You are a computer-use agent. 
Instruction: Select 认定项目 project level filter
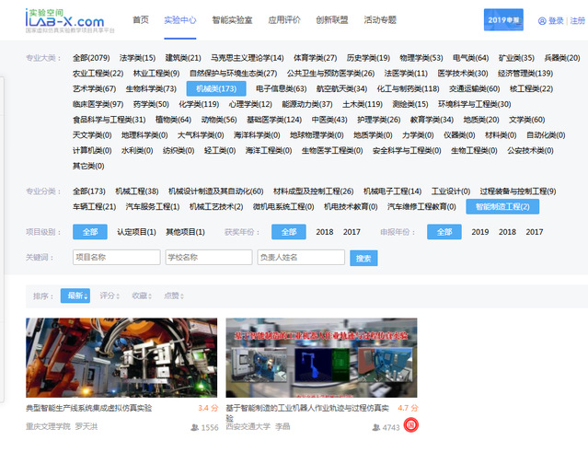click(135, 232)
